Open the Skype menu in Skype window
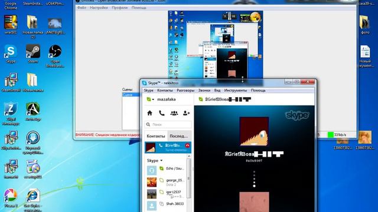Viewport: 378px width, 212px height. click(x=149, y=90)
